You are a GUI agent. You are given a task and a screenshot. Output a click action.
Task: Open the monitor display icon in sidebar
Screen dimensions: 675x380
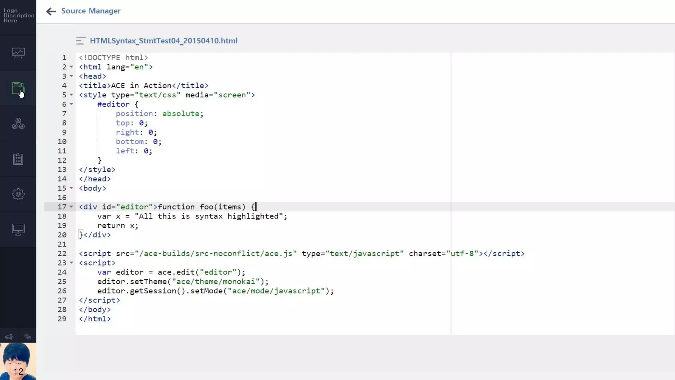[x=18, y=229]
